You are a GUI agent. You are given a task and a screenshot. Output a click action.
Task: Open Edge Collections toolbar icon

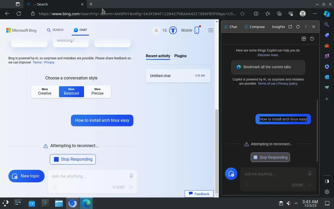pos(279,14)
